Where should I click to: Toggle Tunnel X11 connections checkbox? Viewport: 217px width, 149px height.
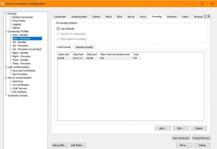point(58,34)
